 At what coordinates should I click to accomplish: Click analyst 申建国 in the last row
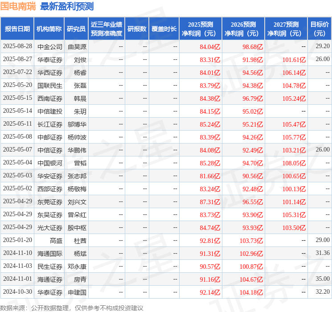77,292
